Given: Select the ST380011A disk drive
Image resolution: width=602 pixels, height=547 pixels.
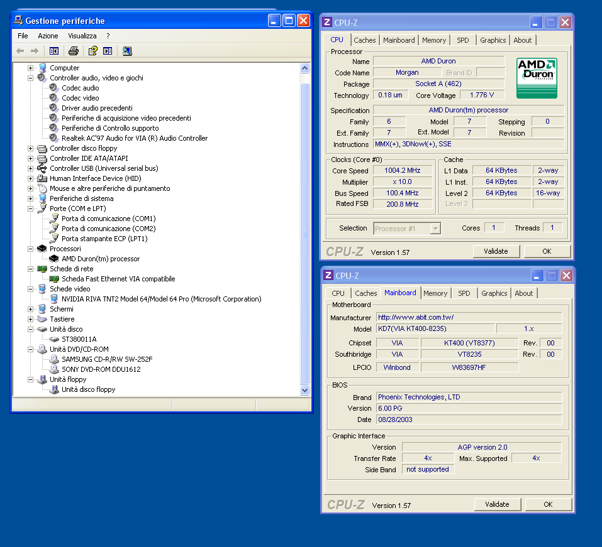Looking at the screenshot, I should tap(79, 339).
